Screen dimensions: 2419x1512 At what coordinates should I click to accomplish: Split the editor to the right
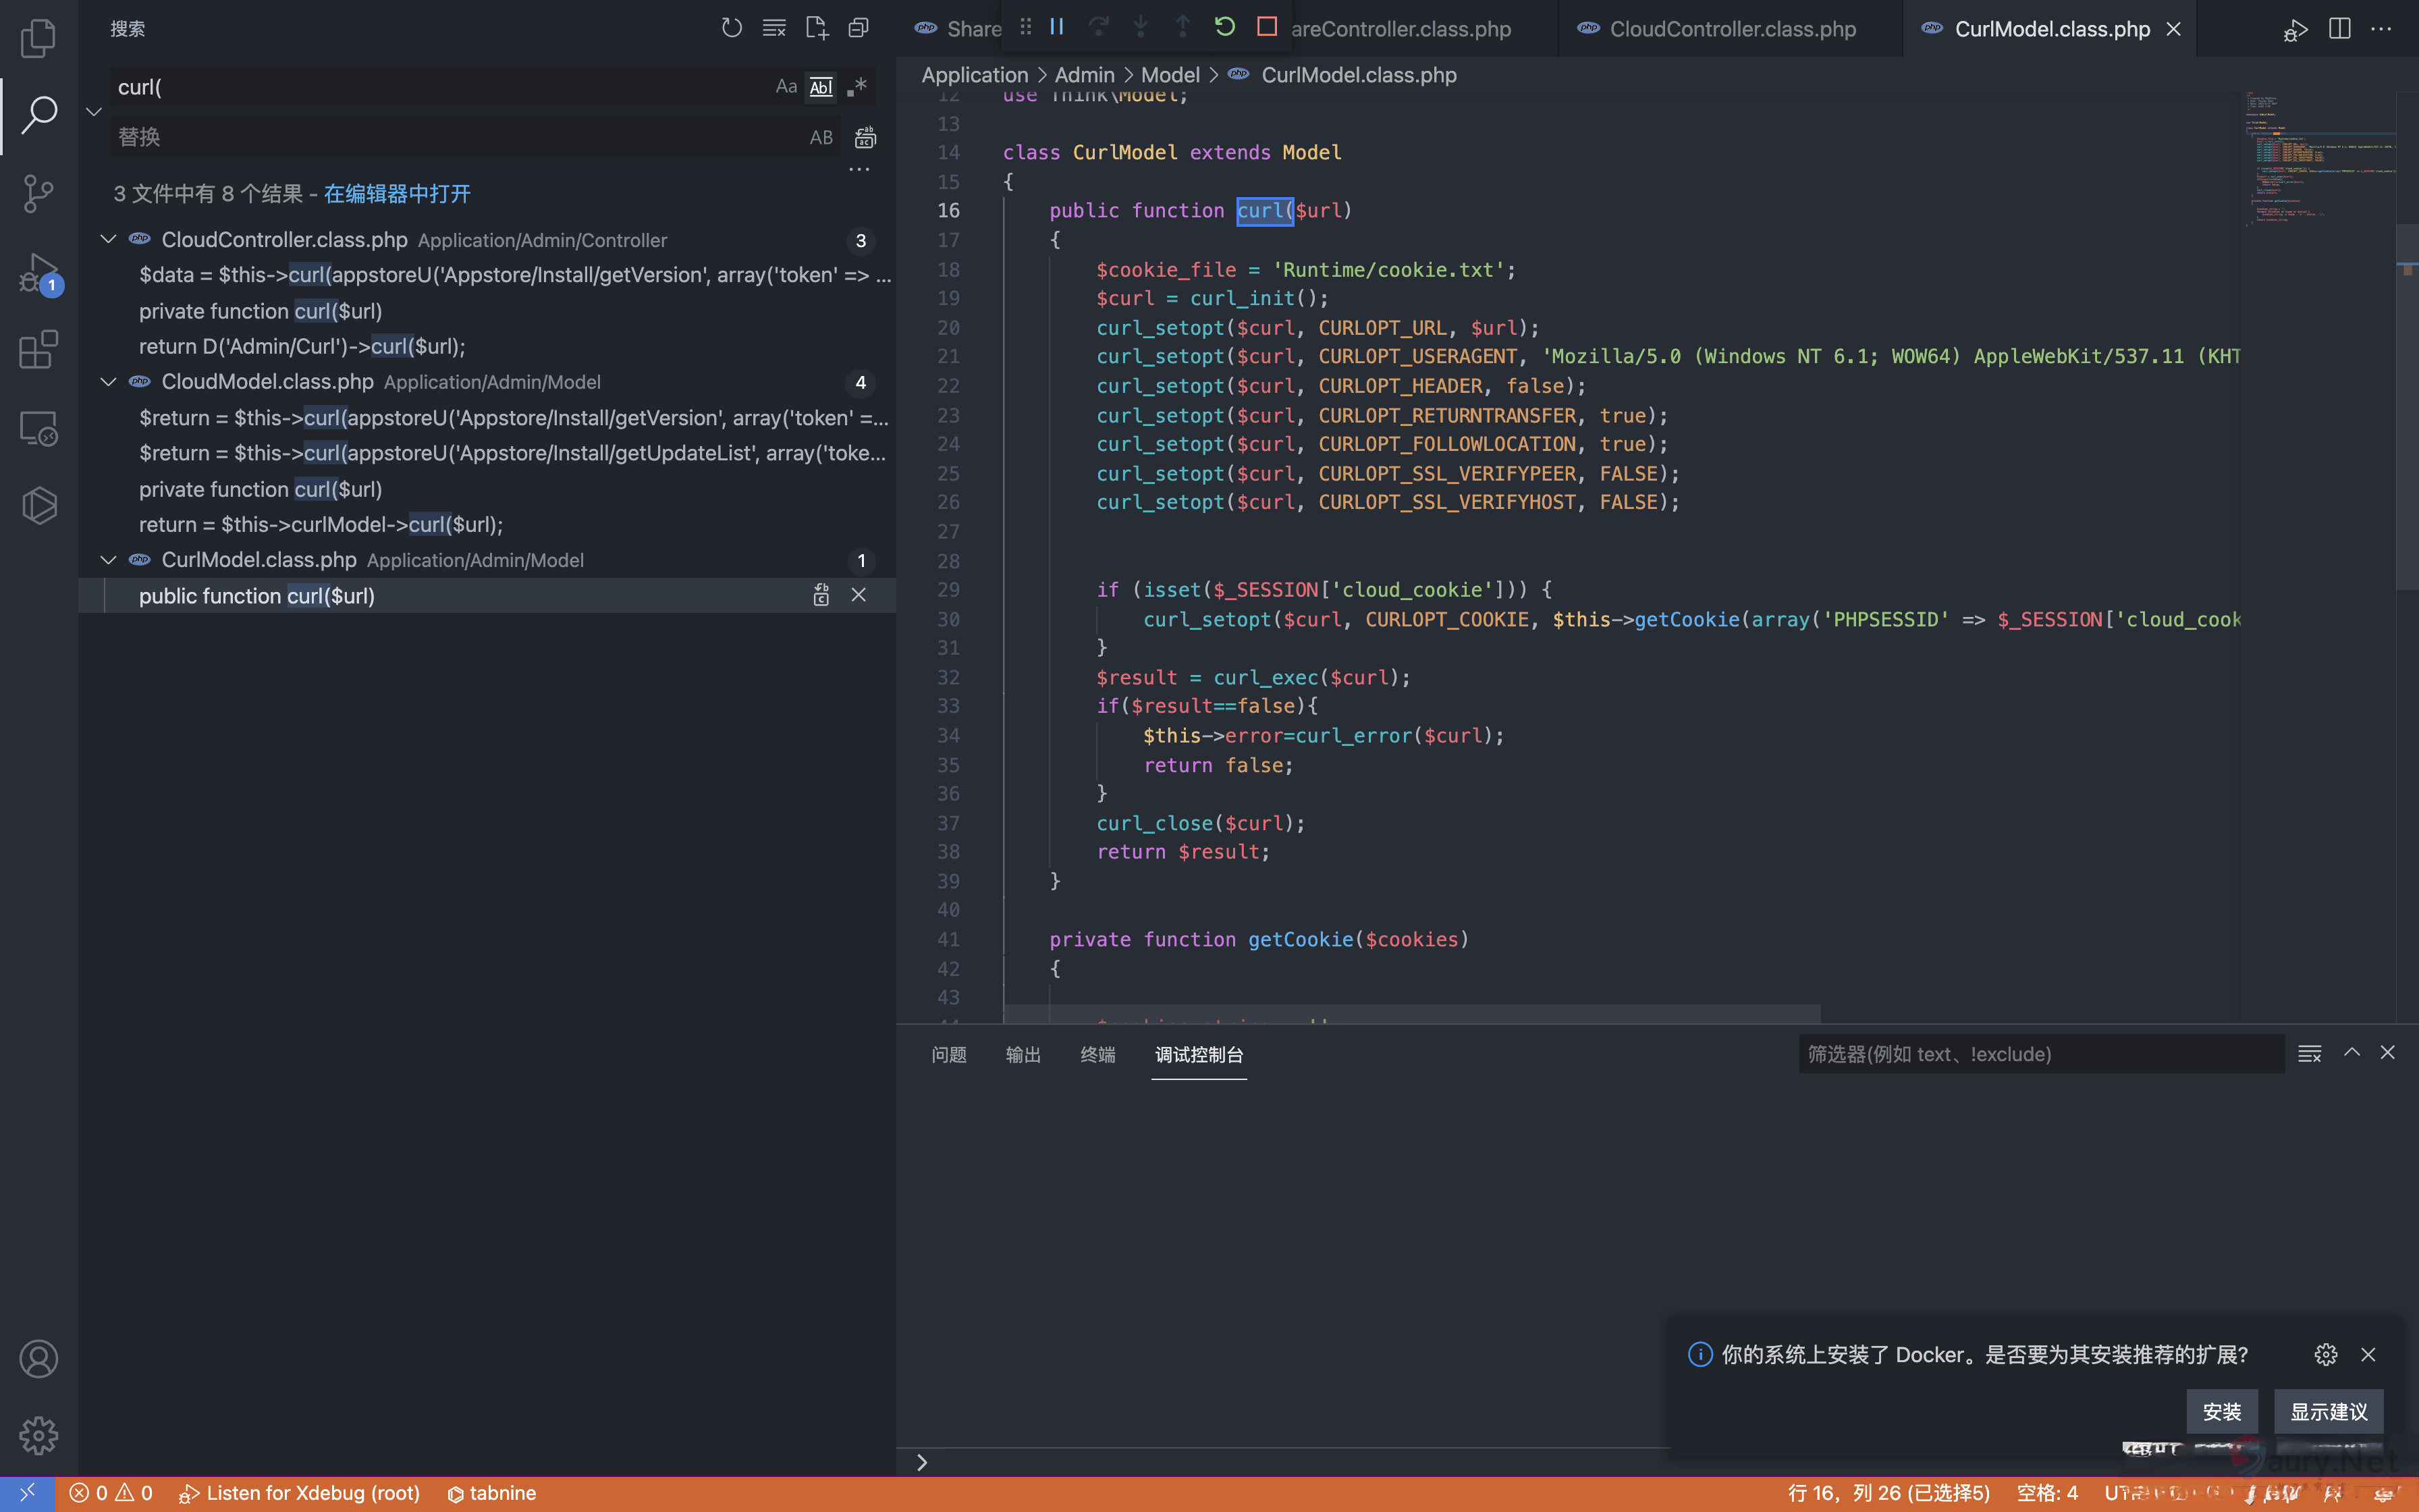(2339, 28)
